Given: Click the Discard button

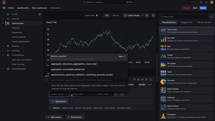Looking at the screenshot, I should (x=186, y=8).
